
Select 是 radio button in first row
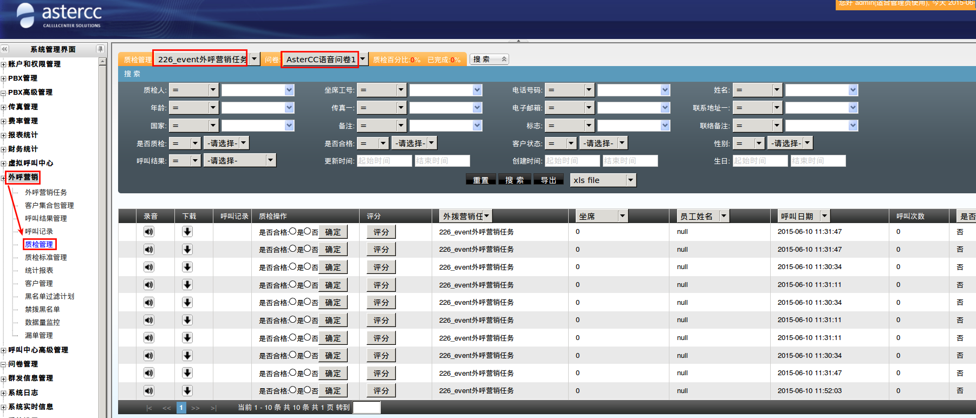292,231
